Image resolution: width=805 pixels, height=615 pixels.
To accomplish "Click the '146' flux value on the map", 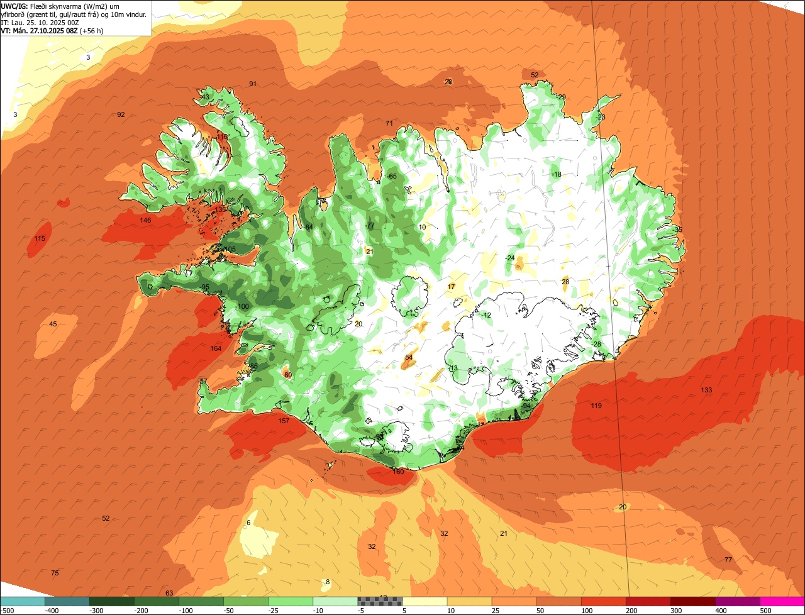I will (145, 220).
